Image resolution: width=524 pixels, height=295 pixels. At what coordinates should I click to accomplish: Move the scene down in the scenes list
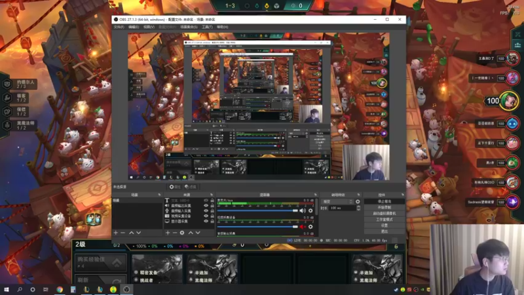click(x=138, y=233)
